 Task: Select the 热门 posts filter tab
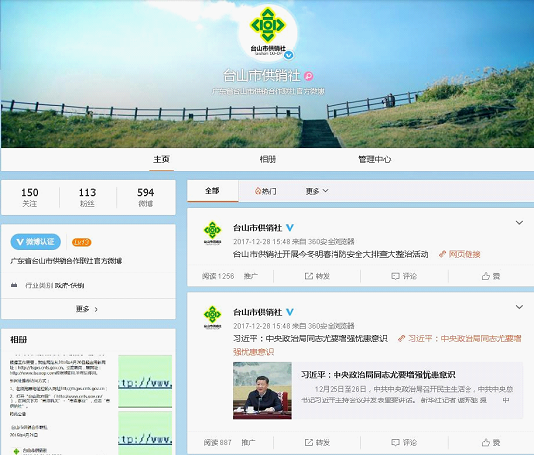266,191
